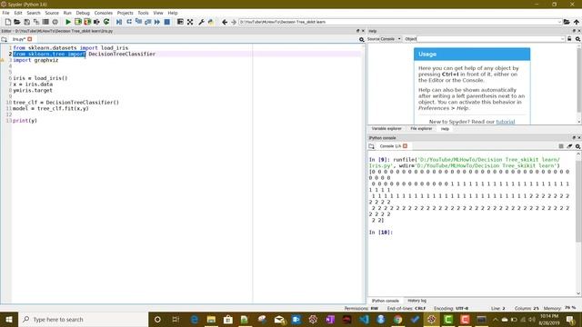Browse a working directory folder icon

(x=567, y=22)
